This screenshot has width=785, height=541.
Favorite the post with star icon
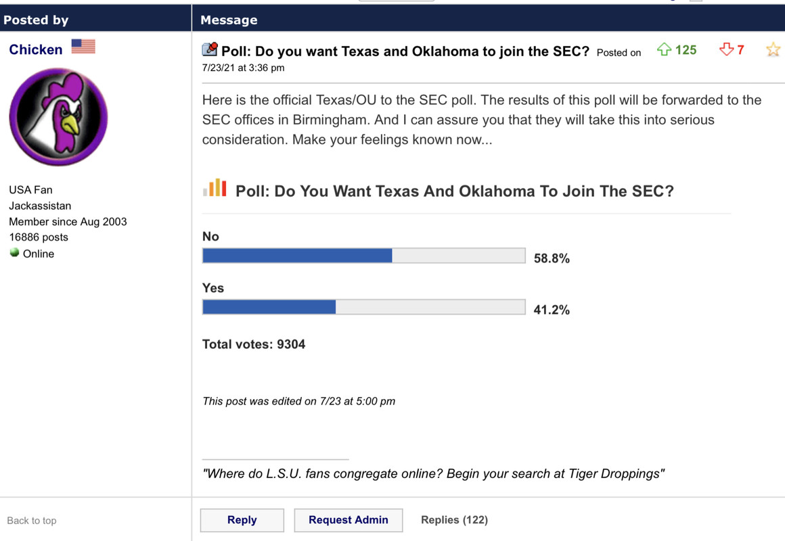coord(773,50)
